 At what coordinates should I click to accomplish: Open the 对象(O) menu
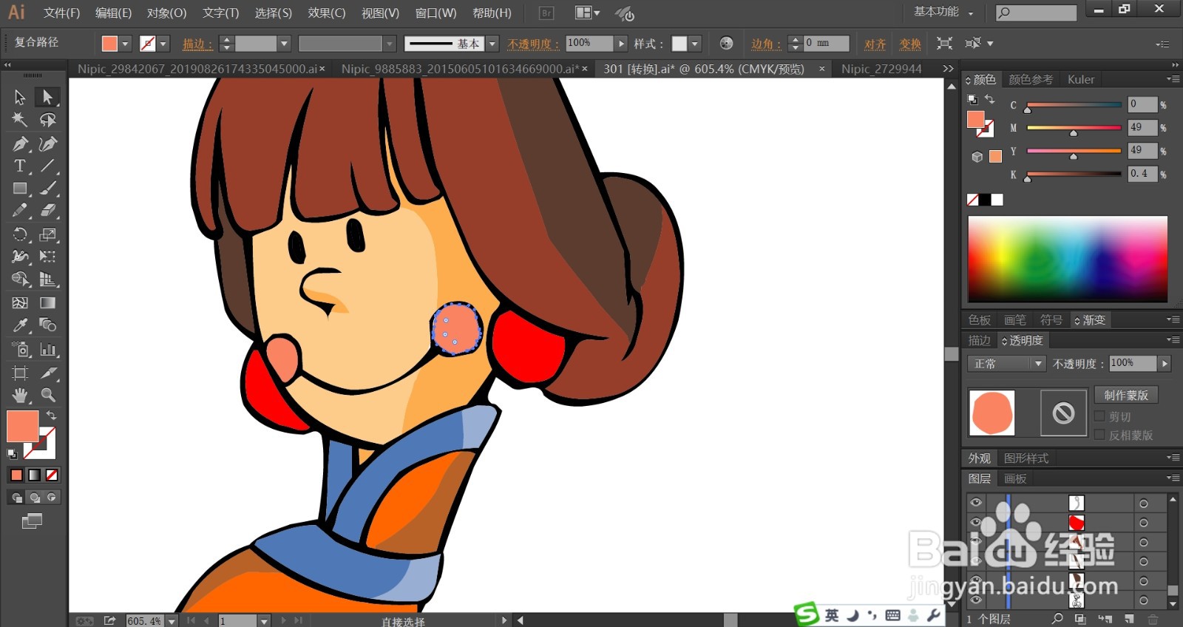coord(166,13)
